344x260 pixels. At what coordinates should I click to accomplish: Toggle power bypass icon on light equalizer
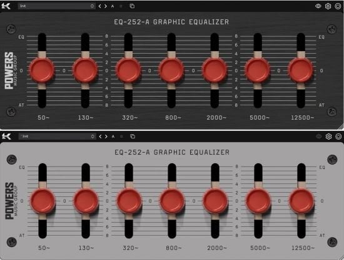click(x=338, y=137)
